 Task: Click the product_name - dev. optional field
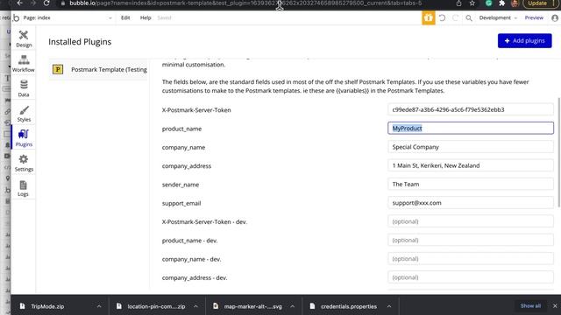471,240
